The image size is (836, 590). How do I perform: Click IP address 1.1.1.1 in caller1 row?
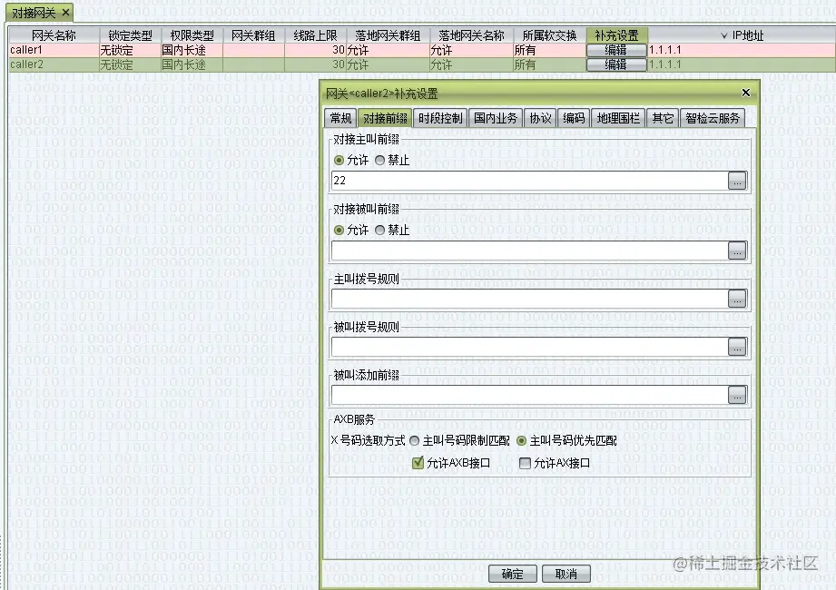[x=742, y=50]
